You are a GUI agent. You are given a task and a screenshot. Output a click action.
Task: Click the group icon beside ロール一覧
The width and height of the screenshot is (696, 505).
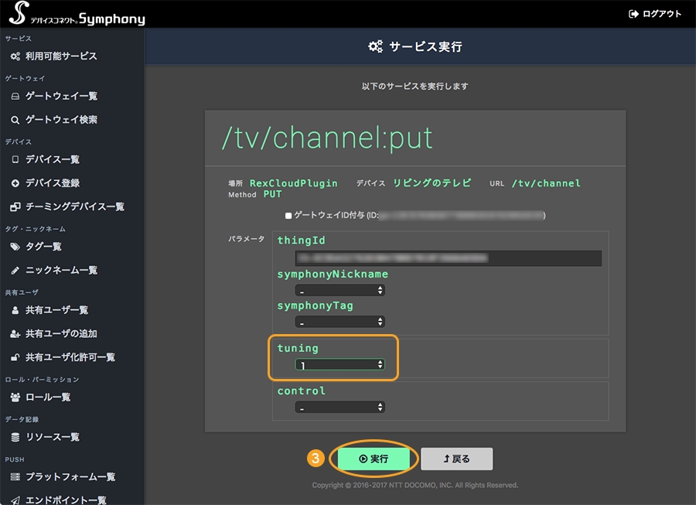[x=15, y=398]
